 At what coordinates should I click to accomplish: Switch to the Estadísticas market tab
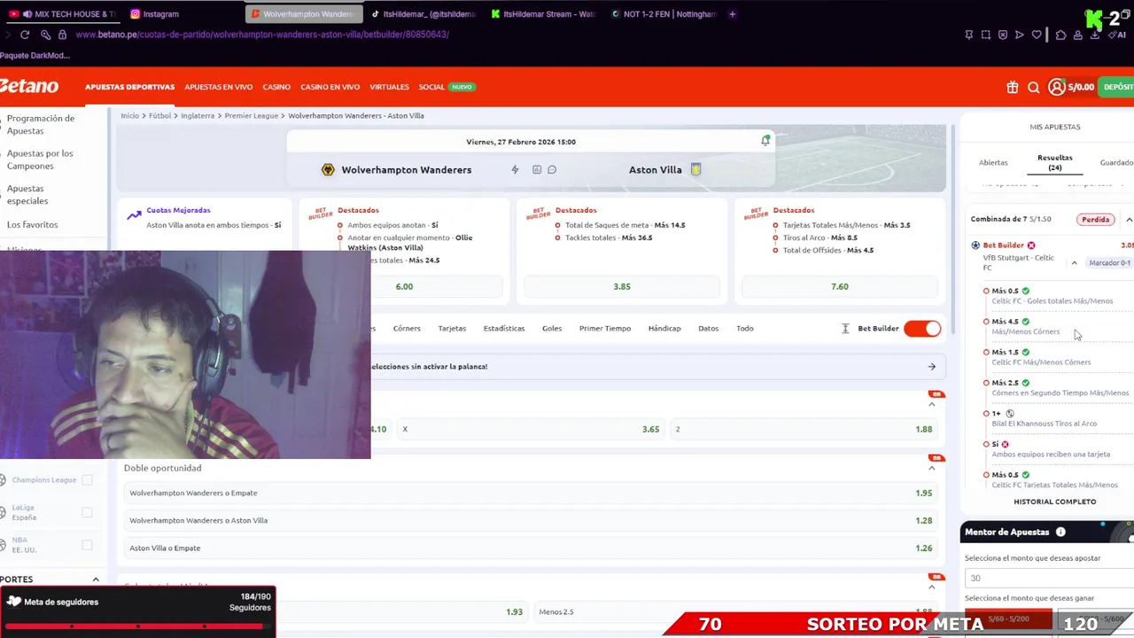click(x=504, y=329)
